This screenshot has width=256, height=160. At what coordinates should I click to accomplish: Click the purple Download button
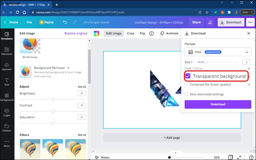[218, 104]
